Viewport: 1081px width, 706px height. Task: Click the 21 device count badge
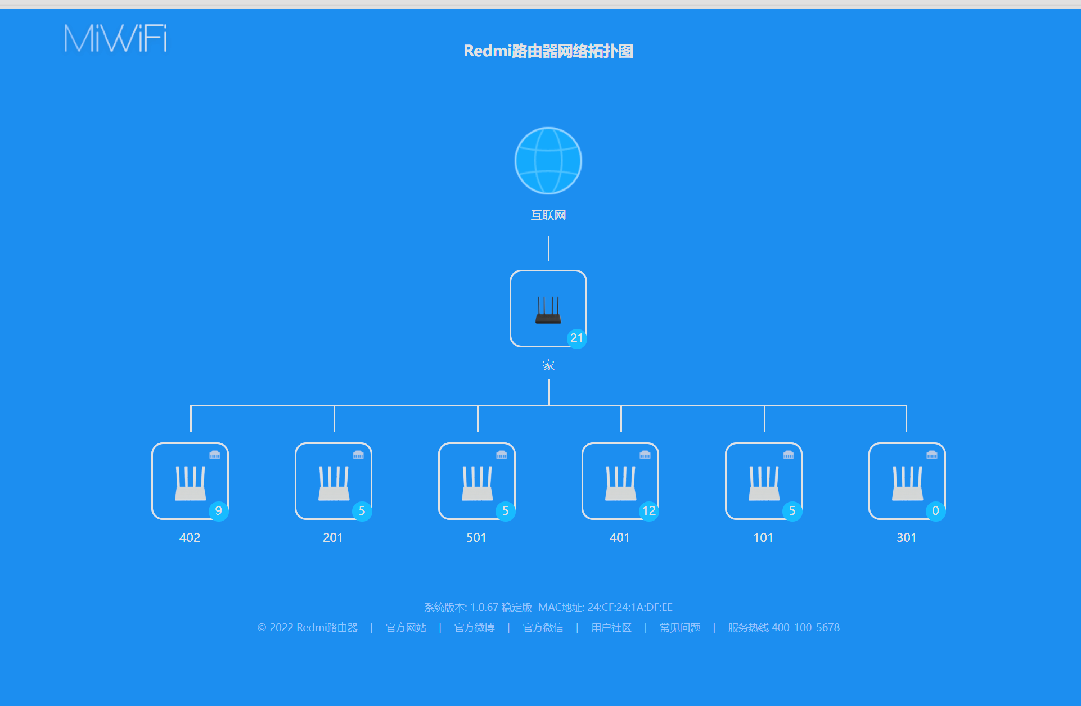coord(576,338)
